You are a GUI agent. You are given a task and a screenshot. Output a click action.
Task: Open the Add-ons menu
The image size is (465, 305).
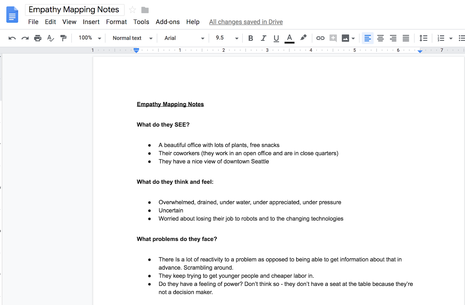(x=167, y=22)
